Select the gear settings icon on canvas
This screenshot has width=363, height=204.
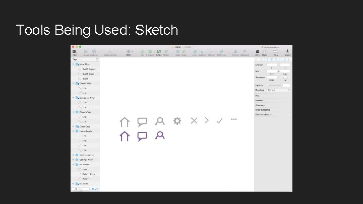[177, 121]
